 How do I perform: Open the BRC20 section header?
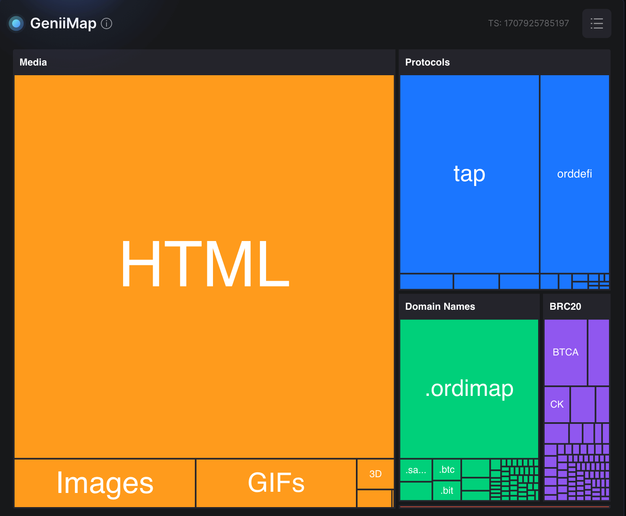coord(565,307)
